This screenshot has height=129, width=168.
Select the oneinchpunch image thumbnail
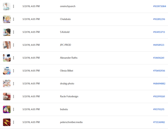pos(7,6)
